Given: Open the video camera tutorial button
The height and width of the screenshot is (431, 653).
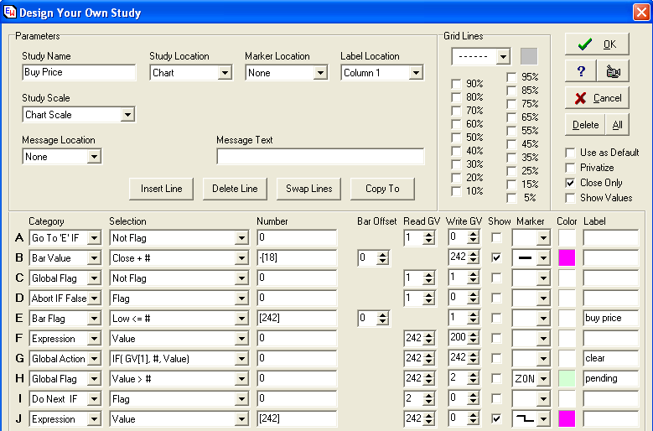Looking at the screenshot, I should pyautogui.click(x=613, y=71).
